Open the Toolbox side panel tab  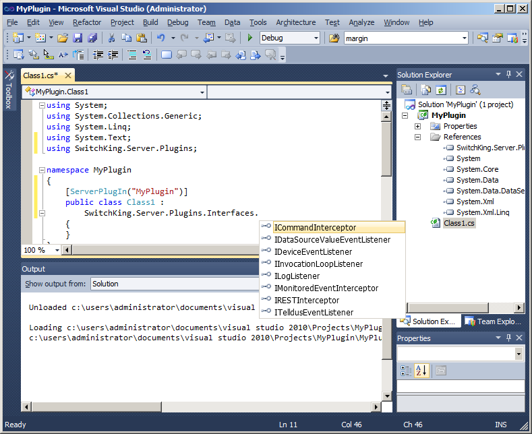(9, 90)
